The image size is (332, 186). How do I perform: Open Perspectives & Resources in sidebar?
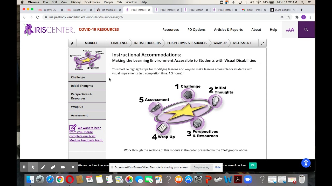click(87, 96)
